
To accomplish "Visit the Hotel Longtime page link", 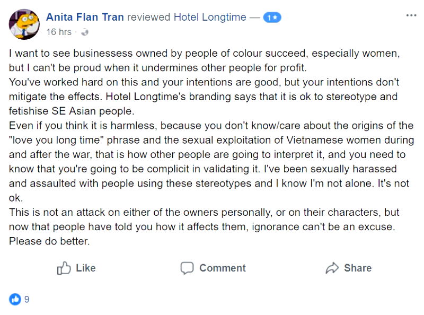I will click(210, 17).
